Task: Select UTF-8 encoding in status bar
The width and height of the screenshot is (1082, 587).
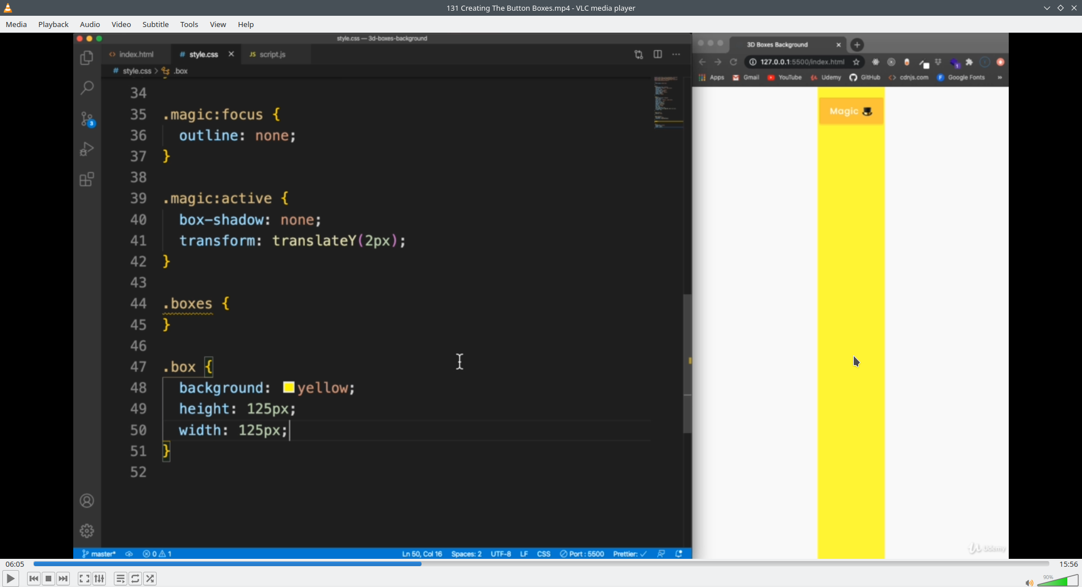Action: 500,554
